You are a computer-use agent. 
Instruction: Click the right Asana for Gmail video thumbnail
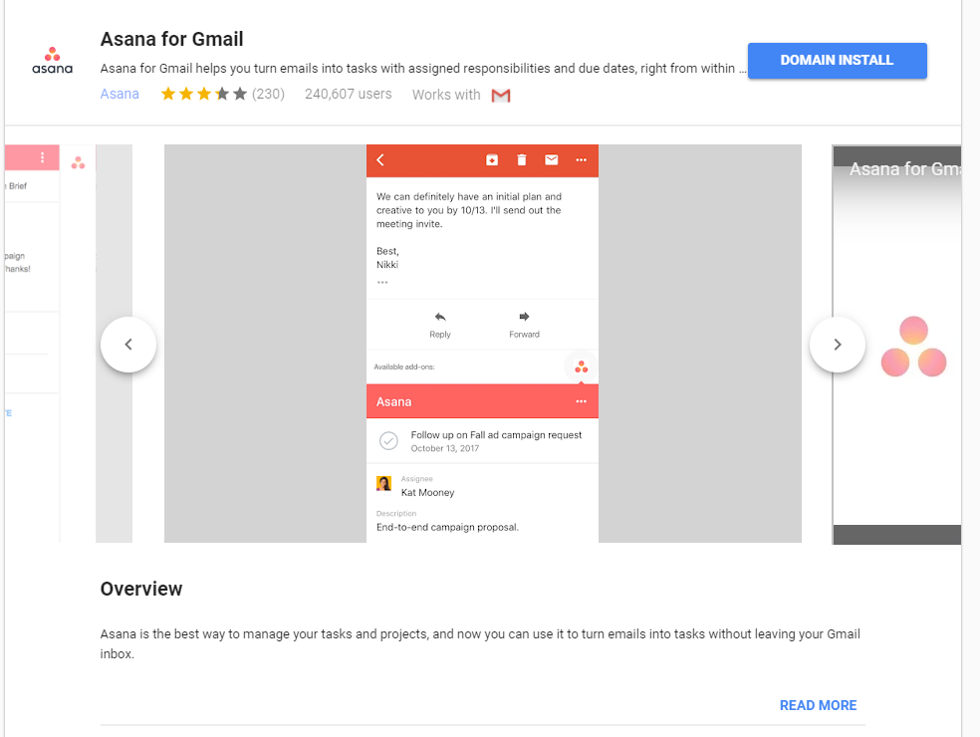(896, 345)
